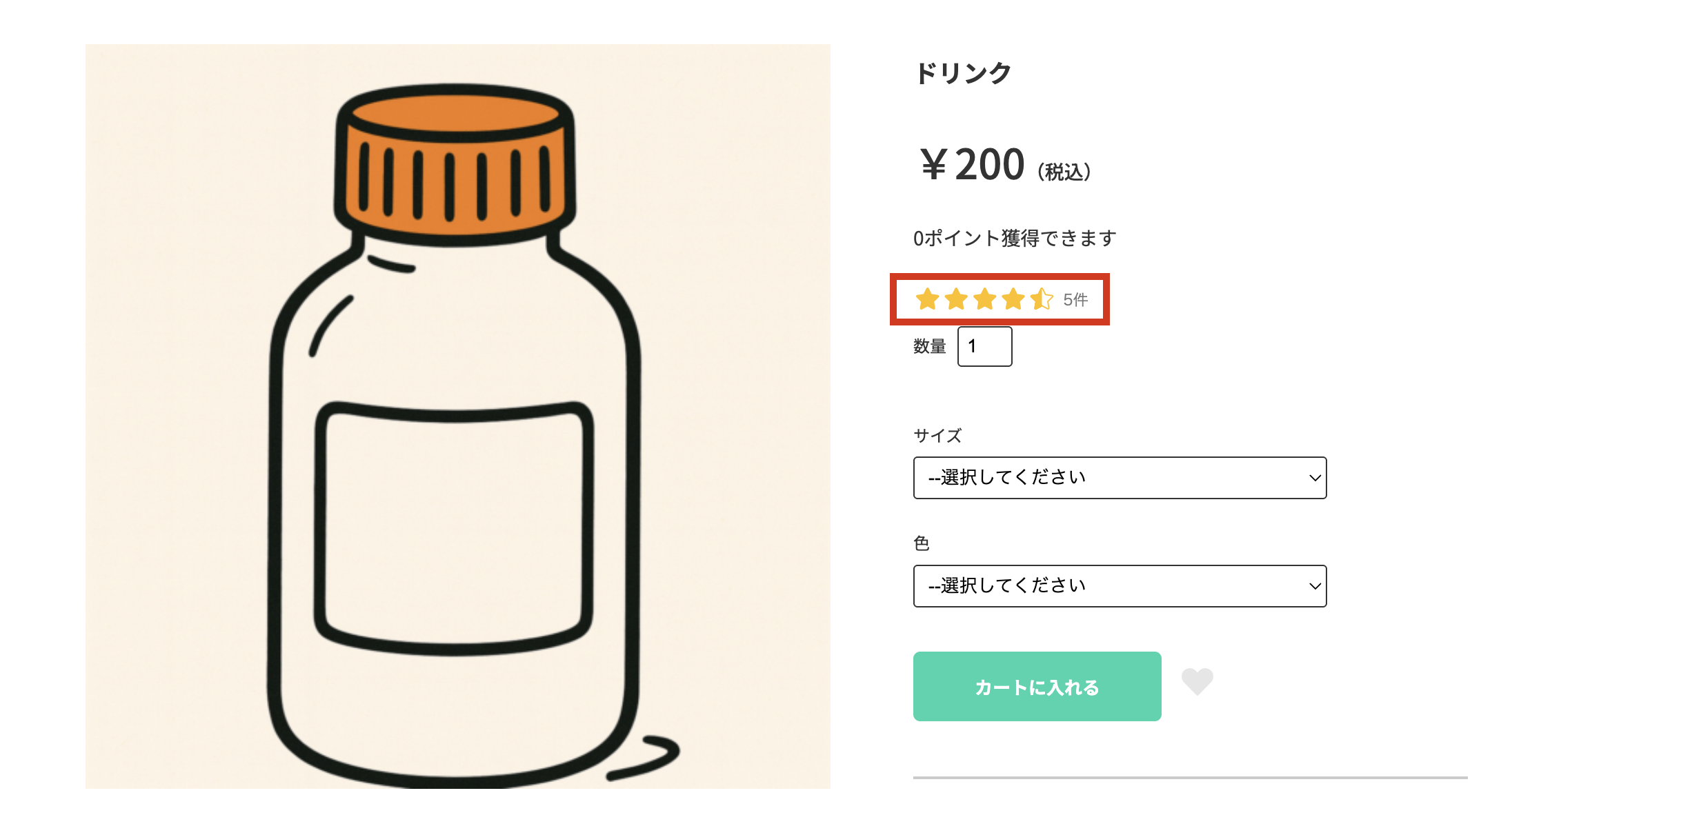The width and height of the screenshot is (1690, 824).
Task: Focus the 数量 quantity input field
Action: click(x=984, y=346)
